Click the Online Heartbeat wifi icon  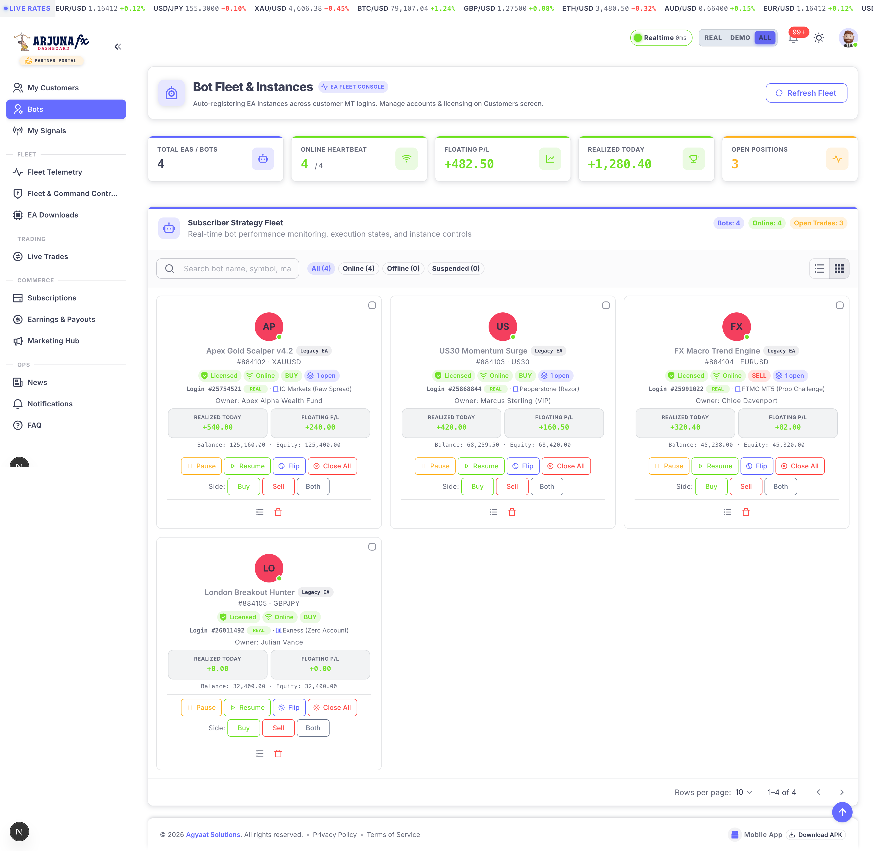[x=406, y=159]
